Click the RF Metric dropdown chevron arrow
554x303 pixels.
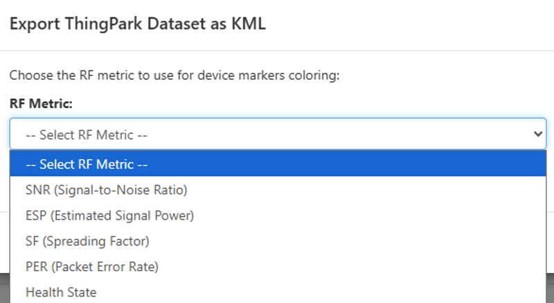(x=539, y=134)
